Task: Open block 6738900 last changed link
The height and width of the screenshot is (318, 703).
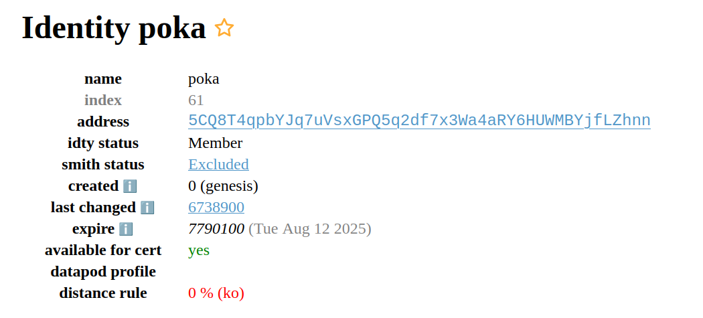Action: click(x=216, y=208)
